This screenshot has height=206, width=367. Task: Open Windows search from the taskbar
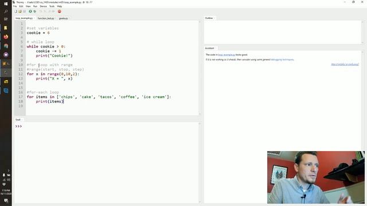[x=6, y=11]
